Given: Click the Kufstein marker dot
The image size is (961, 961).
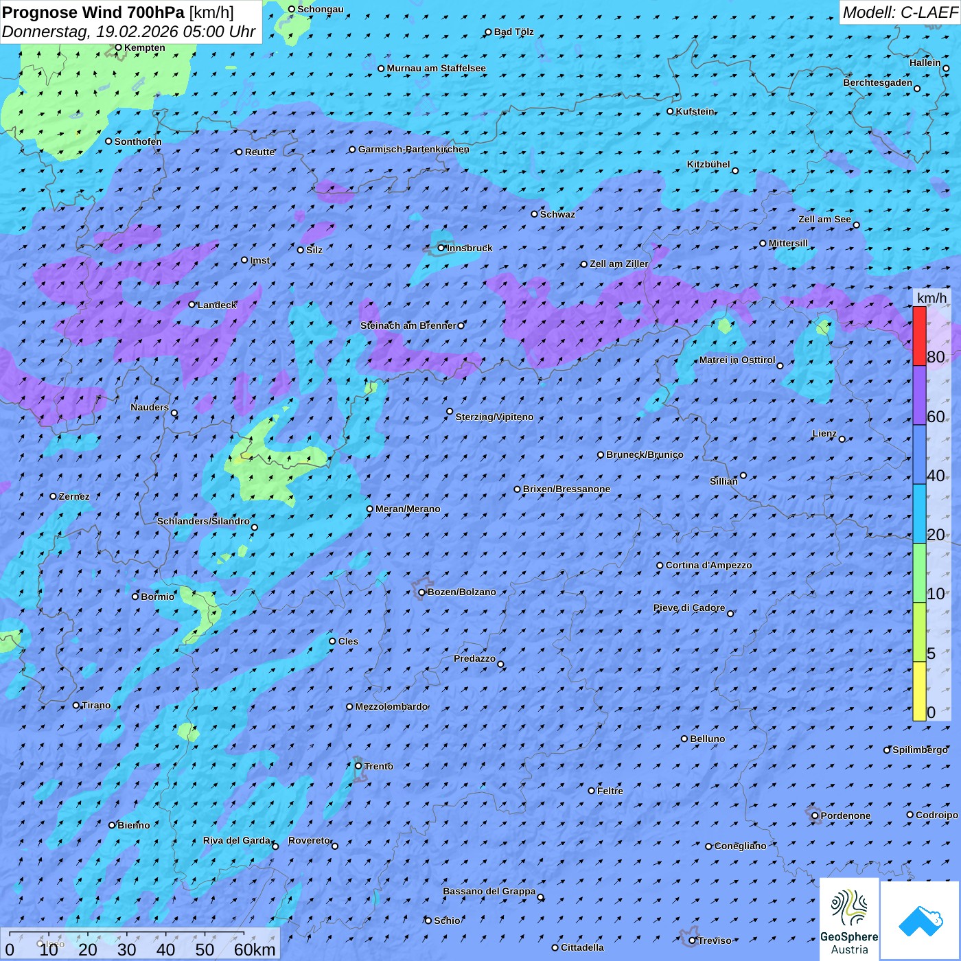Looking at the screenshot, I should click(x=671, y=111).
